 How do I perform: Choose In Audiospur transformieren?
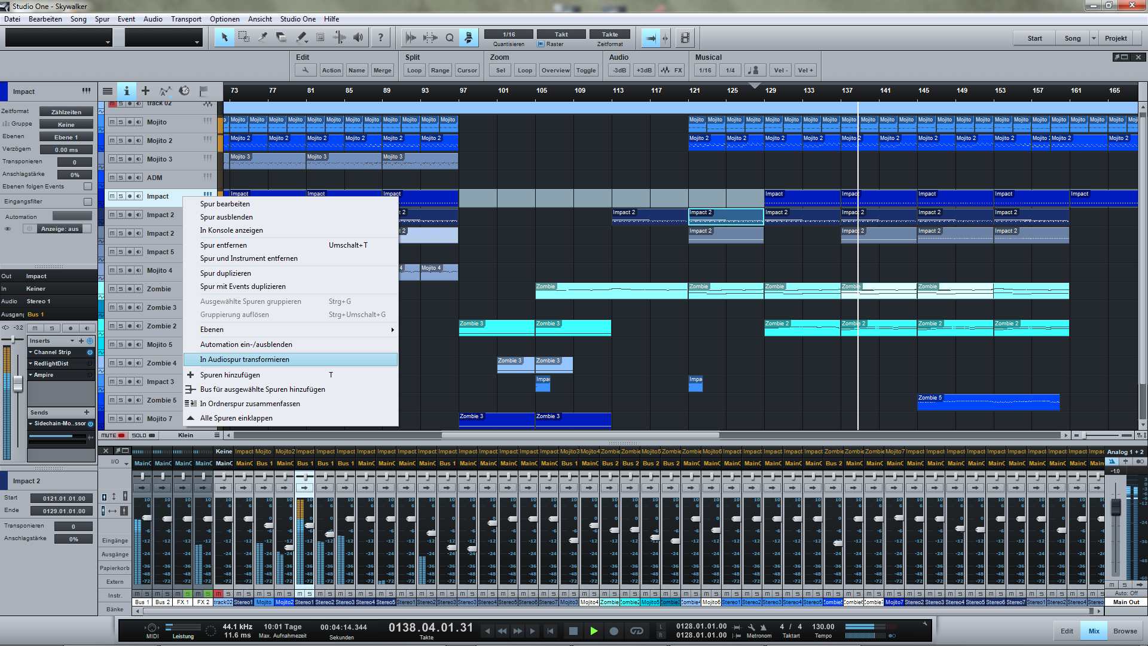pos(291,359)
